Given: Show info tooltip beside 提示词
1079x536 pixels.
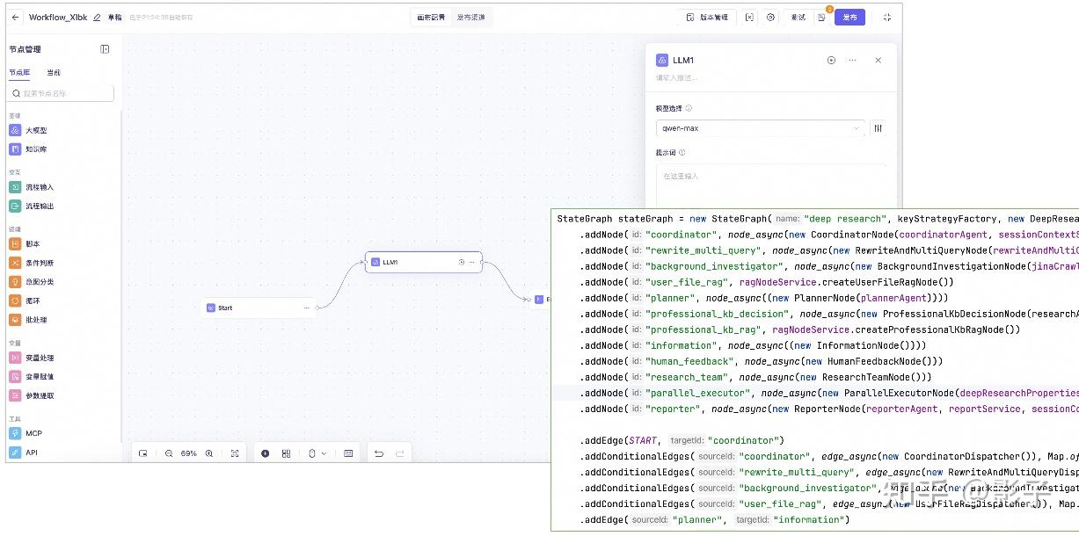Looking at the screenshot, I should coord(682,153).
